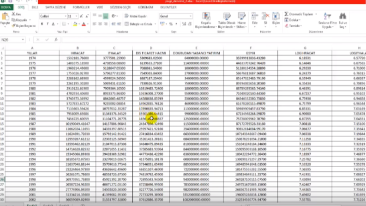This screenshot has width=366, height=206.
Task: Decrease font size with smaller A icon
Action: pos(87,16)
